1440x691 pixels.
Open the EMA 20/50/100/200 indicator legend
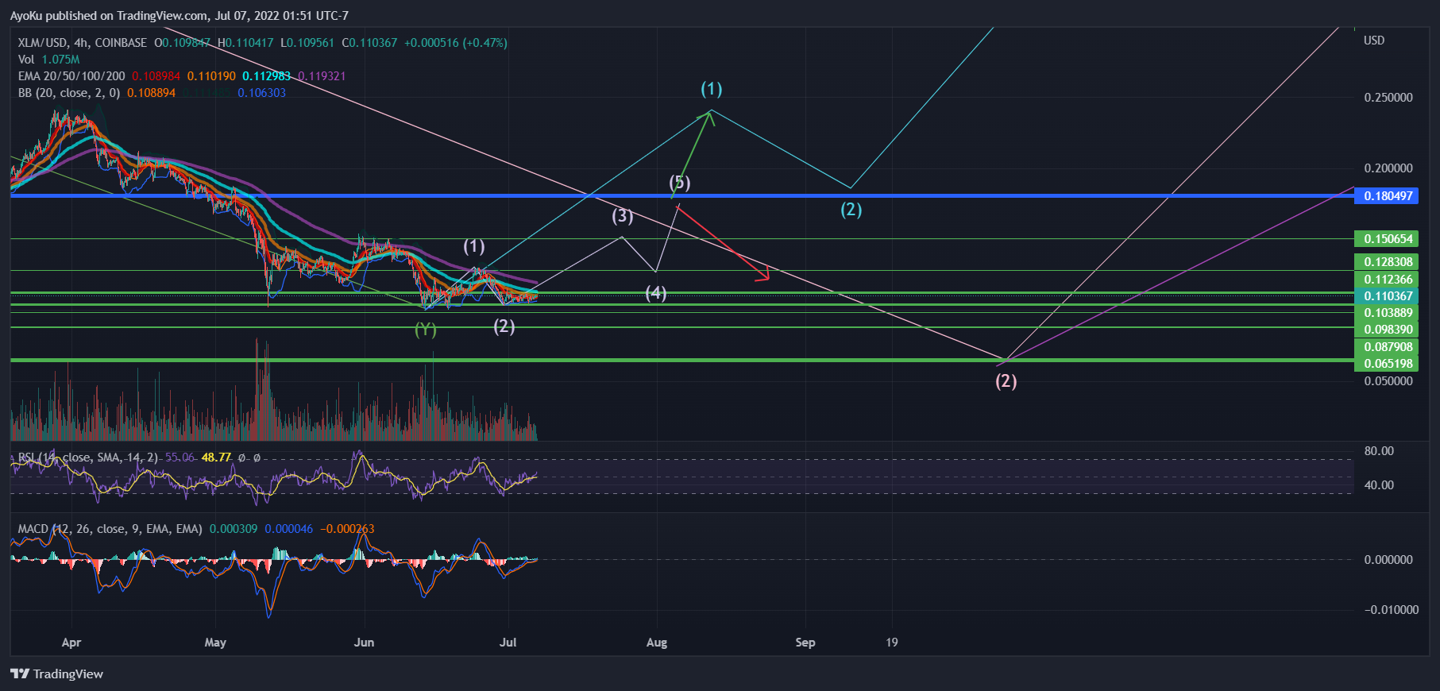coord(71,76)
